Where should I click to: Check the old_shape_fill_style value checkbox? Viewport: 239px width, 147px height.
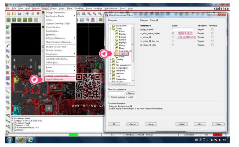(x=173, y=45)
